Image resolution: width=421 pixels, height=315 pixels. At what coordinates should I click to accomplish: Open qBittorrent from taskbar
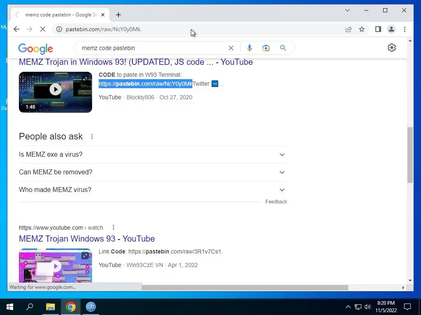[91, 307]
